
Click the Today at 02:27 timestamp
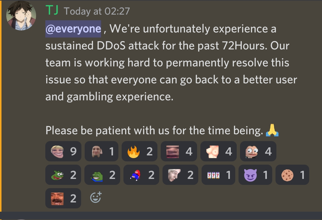[97, 11]
